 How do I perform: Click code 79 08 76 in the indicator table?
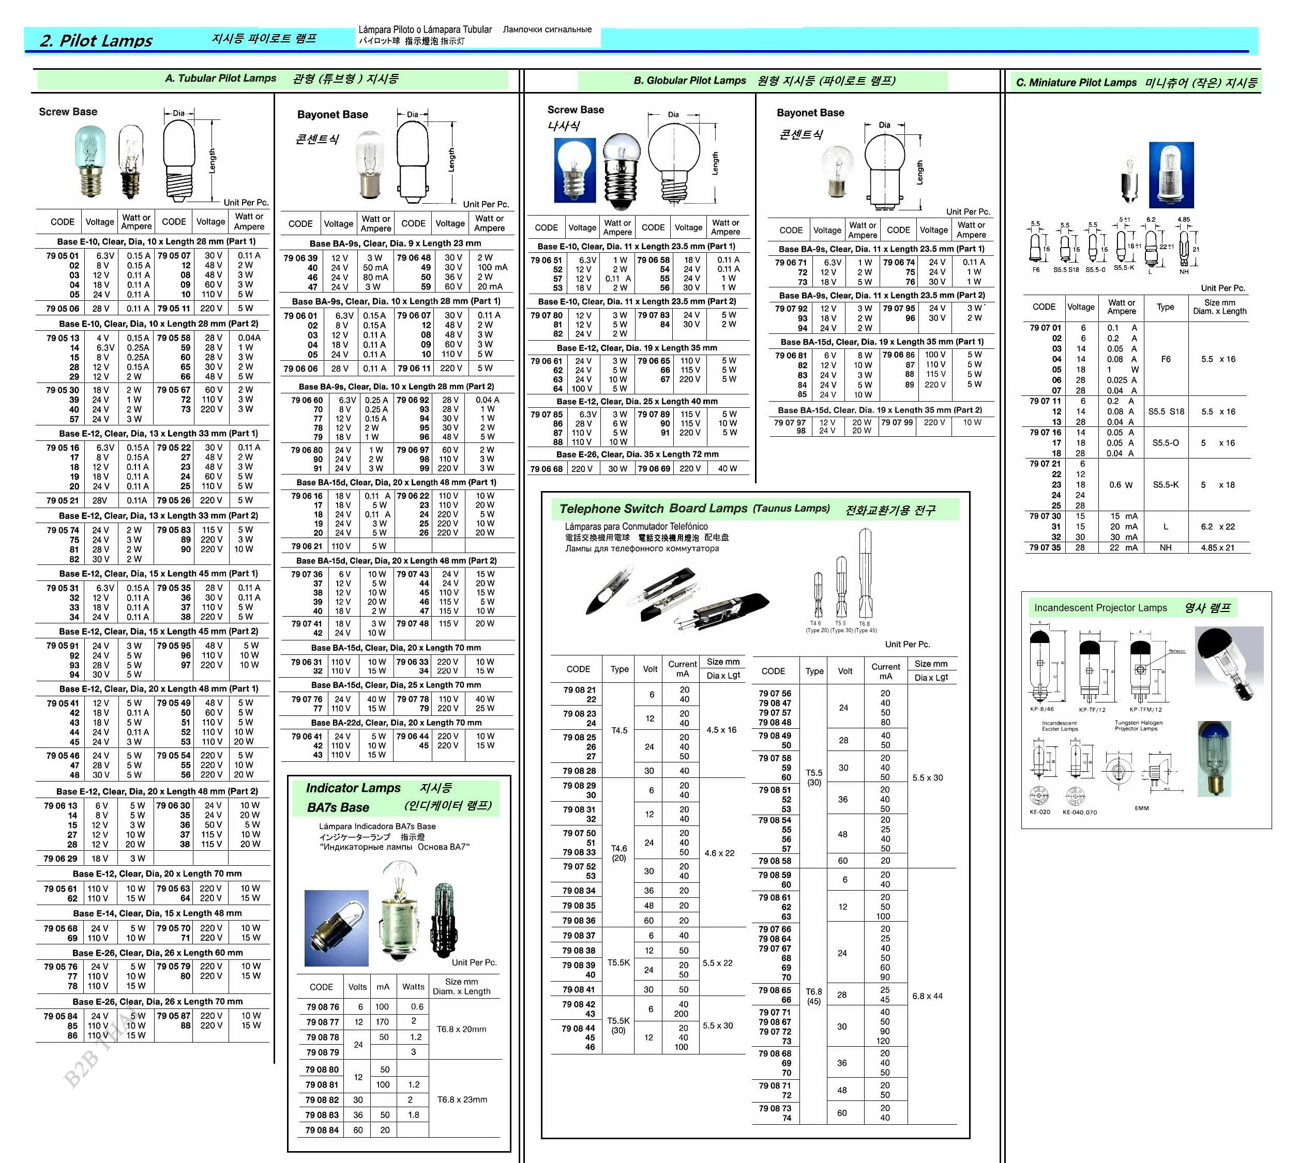click(322, 1006)
